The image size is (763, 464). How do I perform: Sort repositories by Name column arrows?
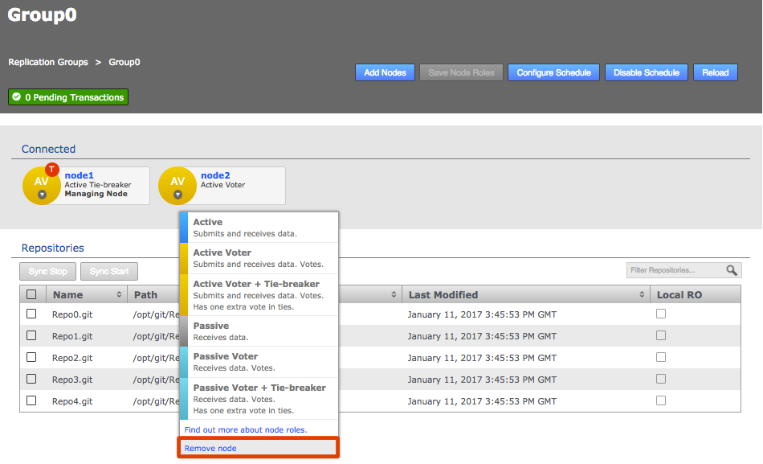click(x=120, y=295)
